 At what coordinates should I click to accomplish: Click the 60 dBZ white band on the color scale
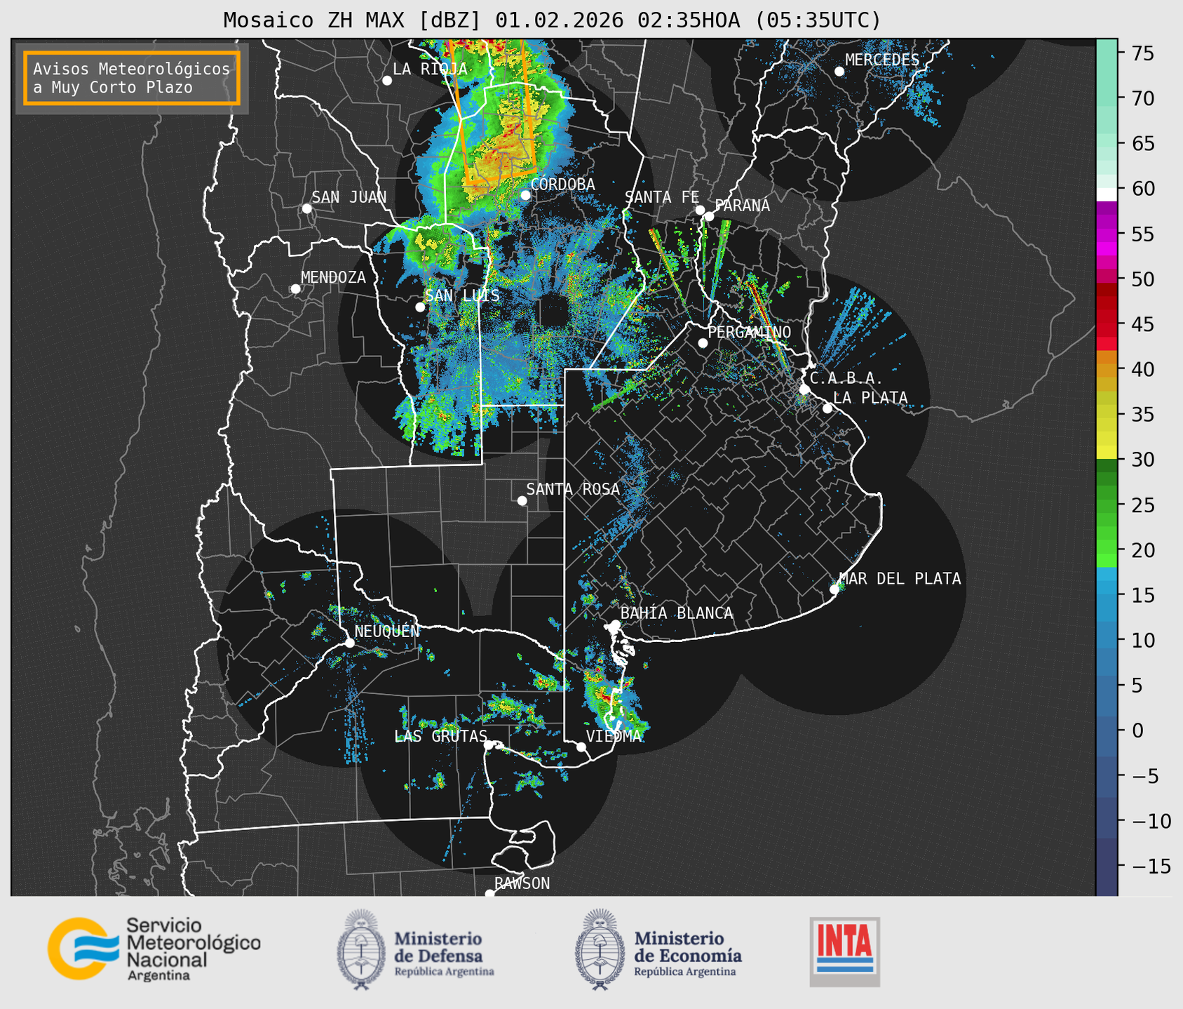pyautogui.click(x=1107, y=194)
